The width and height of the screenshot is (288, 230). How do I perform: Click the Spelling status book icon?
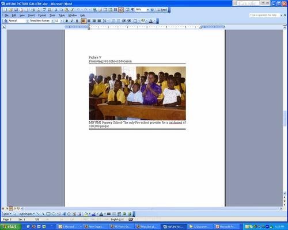click(x=131, y=219)
